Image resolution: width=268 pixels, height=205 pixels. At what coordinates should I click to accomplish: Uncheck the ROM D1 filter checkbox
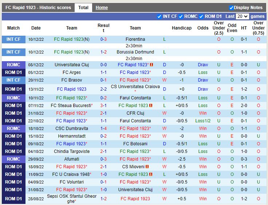coord(201,16)
